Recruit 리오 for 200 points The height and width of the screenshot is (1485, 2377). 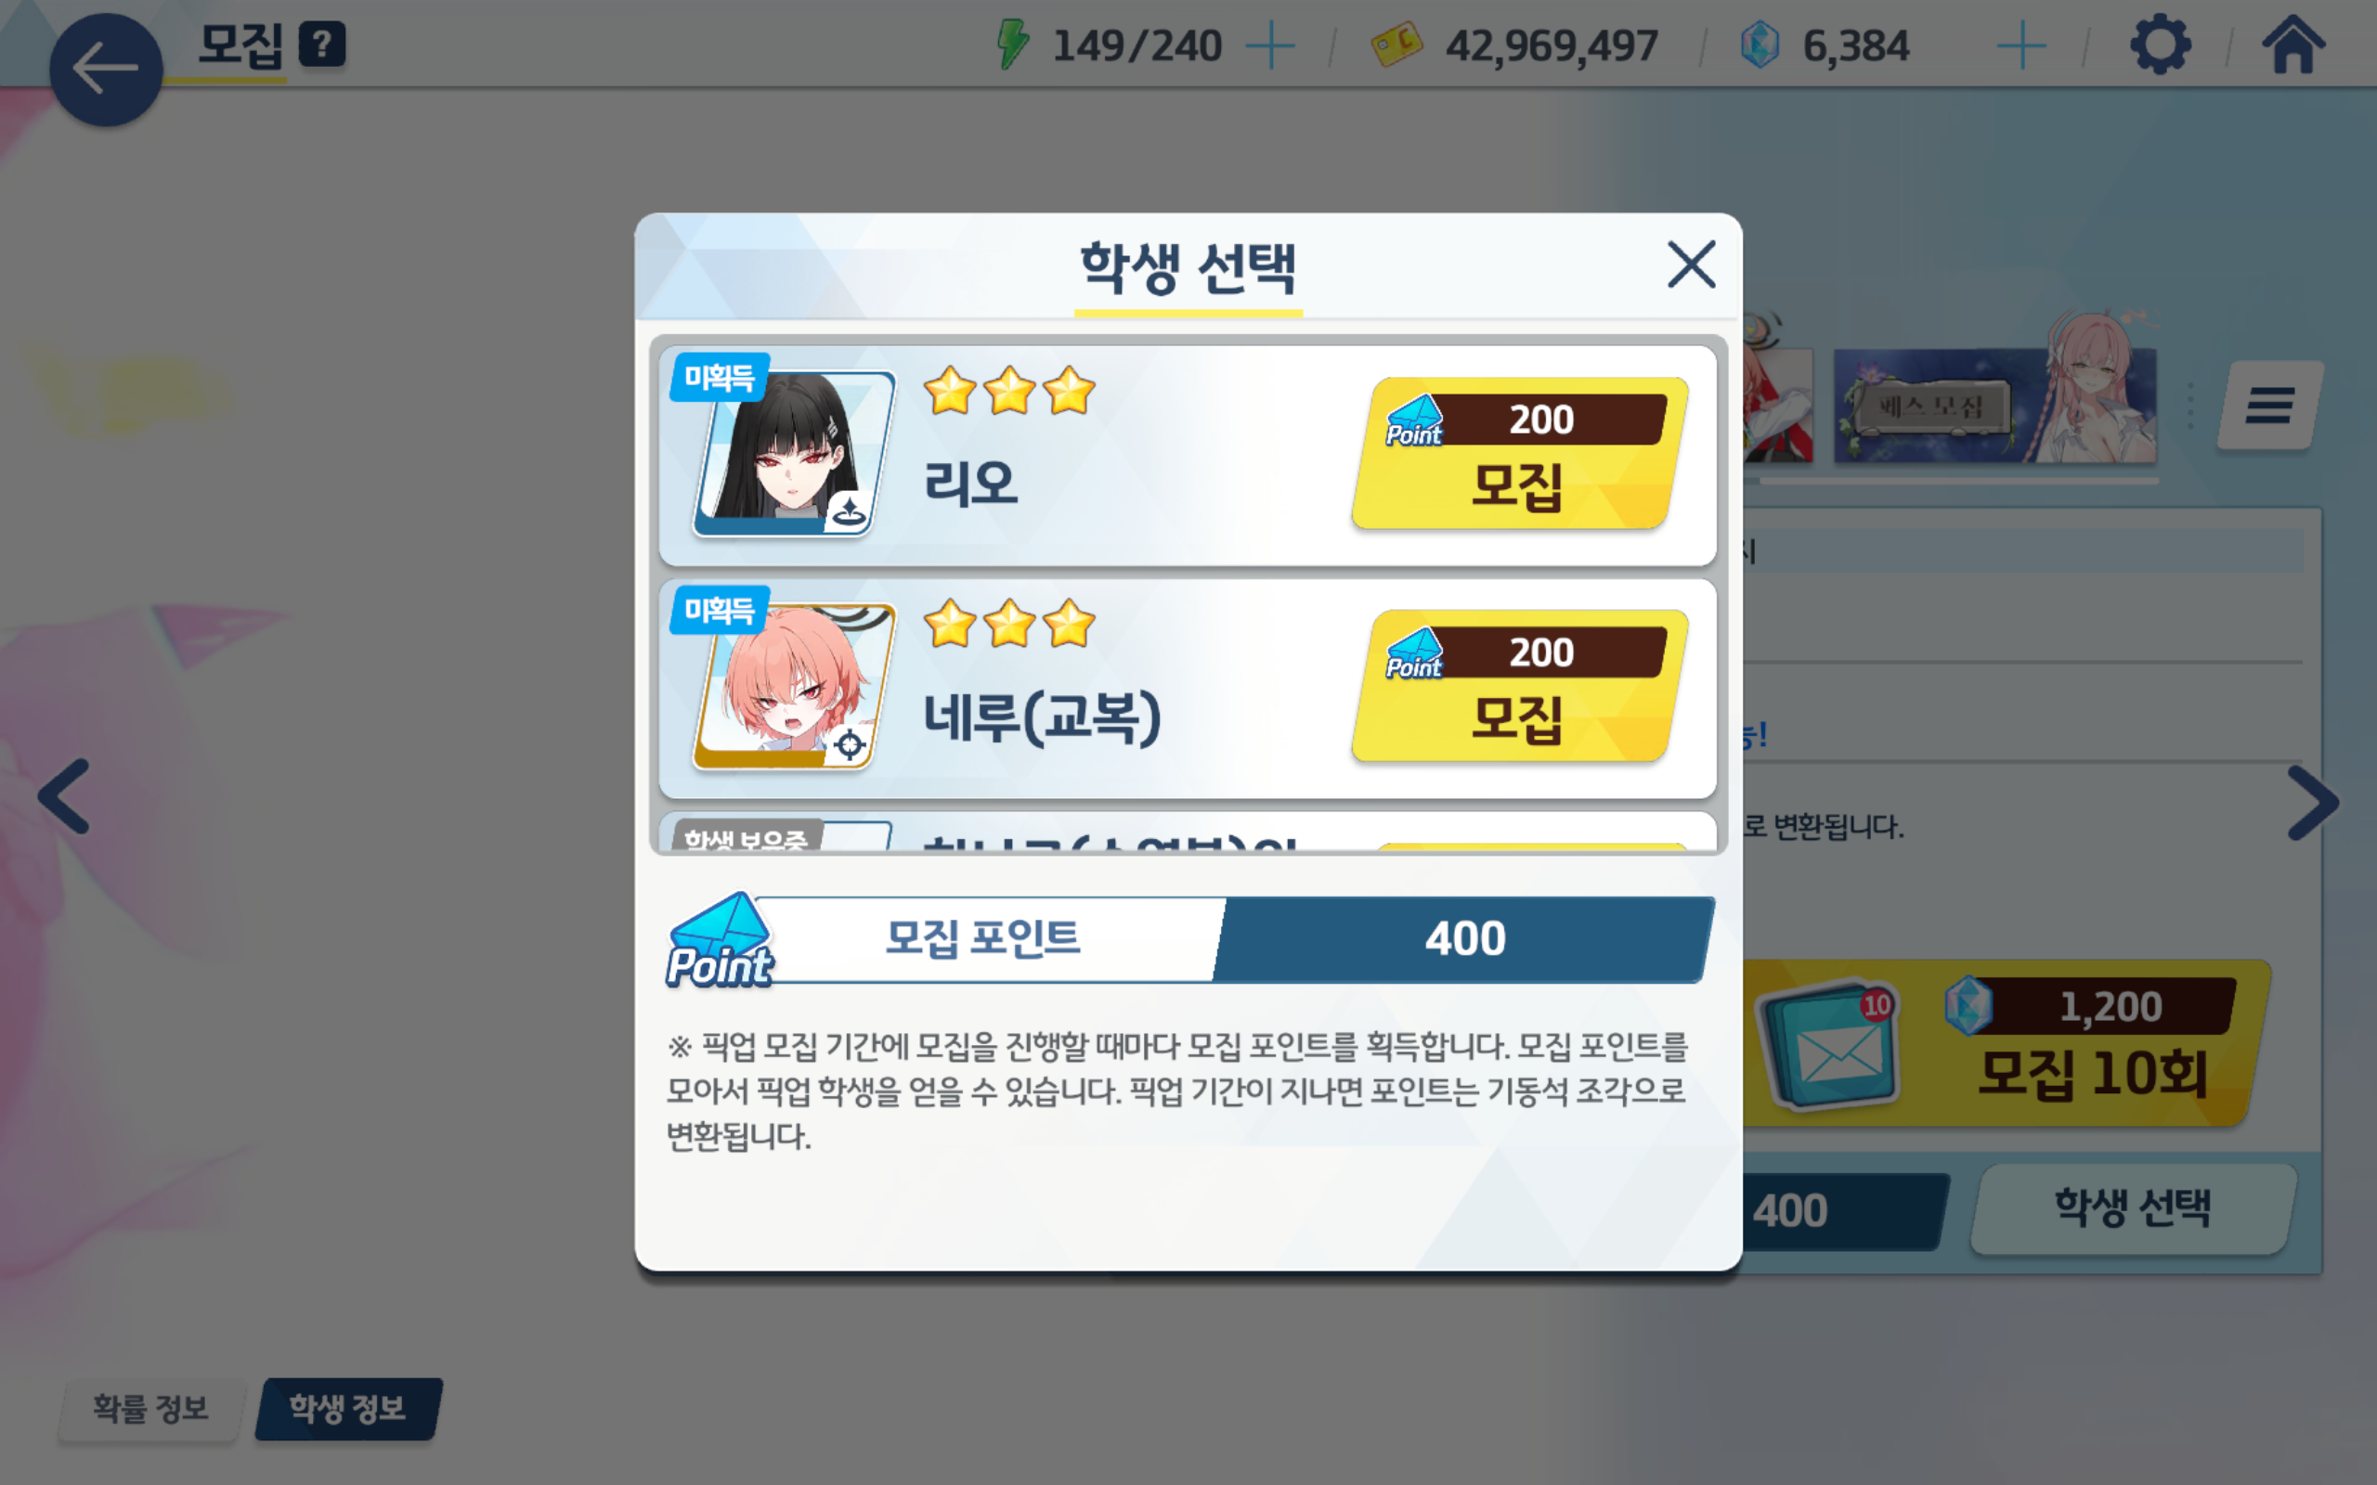click(1518, 454)
